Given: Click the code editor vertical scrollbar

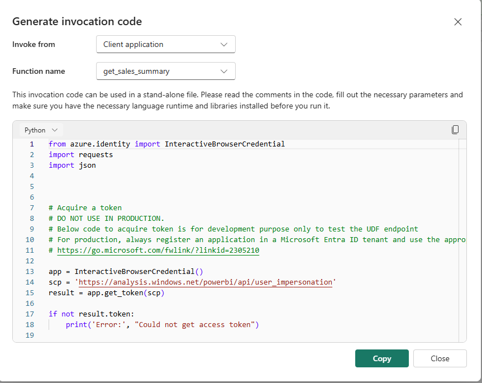Looking at the screenshot, I should click(x=462, y=240).
